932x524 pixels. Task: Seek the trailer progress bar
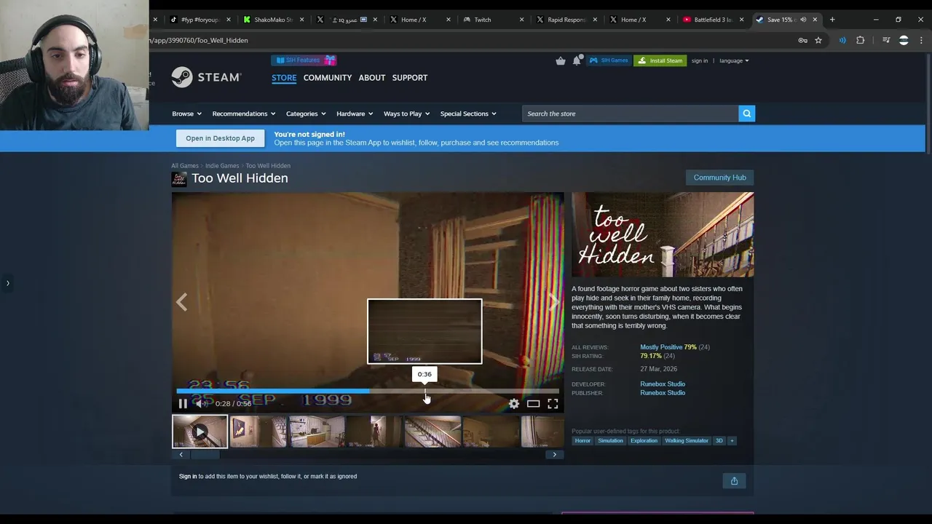tap(368, 392)
